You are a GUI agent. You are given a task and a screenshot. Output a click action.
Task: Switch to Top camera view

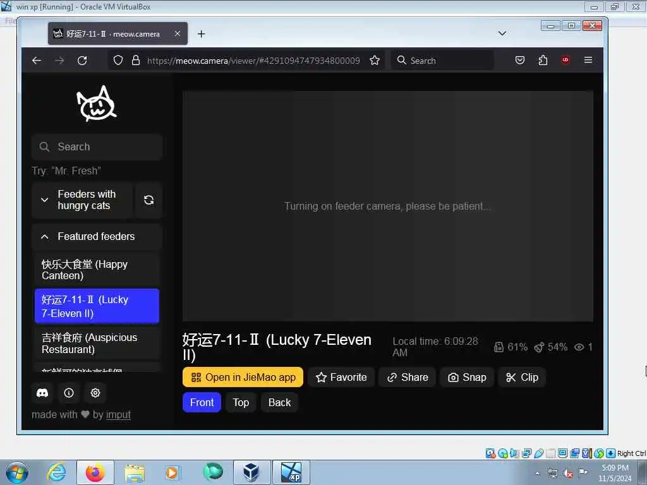tap(241, 402)
